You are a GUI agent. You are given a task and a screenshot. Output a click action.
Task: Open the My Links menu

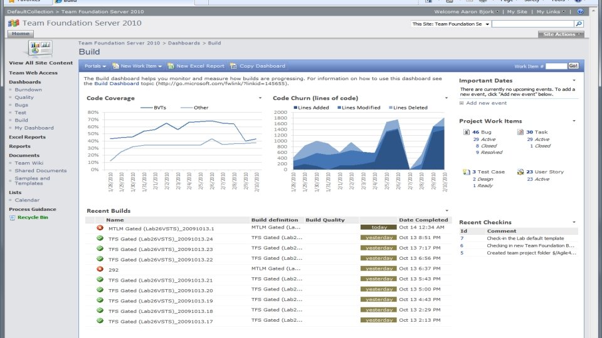(x=551, y=12)
